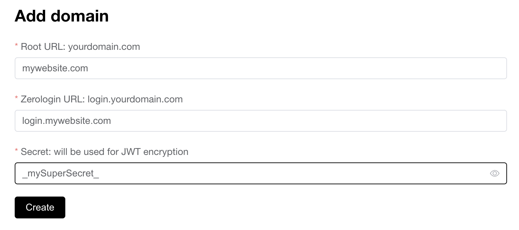Viewport: 519px width, 230px height.
Task: Click the Zerologin URL label text
Action: click(x=102, y=99)
